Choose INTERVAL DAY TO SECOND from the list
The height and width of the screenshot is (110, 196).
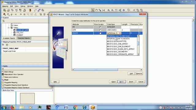pos(122,36)
